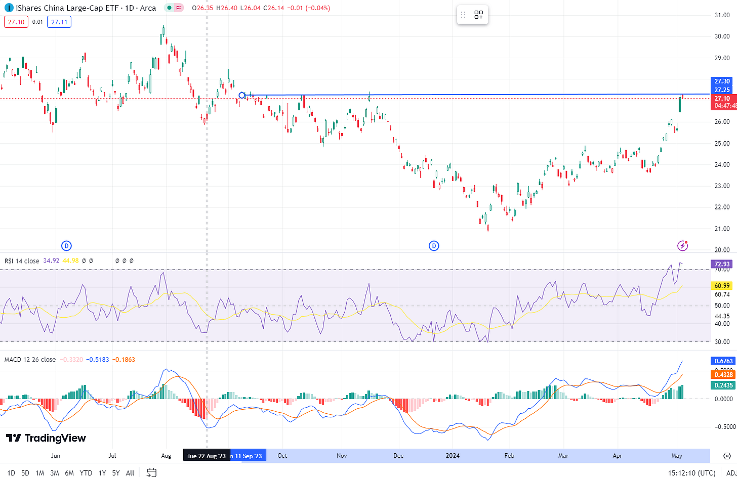Select the All time range
This screenshot has height=477, width=737.
[130, 473]
